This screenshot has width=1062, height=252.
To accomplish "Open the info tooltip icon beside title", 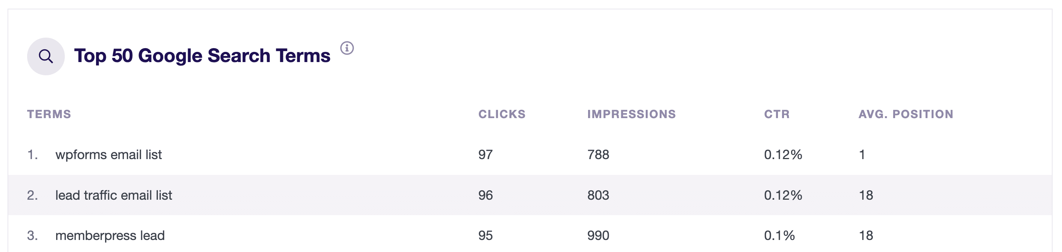I will pos(347,48).
